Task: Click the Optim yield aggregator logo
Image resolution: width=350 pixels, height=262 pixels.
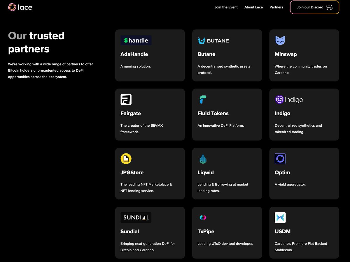Action: [x=280, y=158]
